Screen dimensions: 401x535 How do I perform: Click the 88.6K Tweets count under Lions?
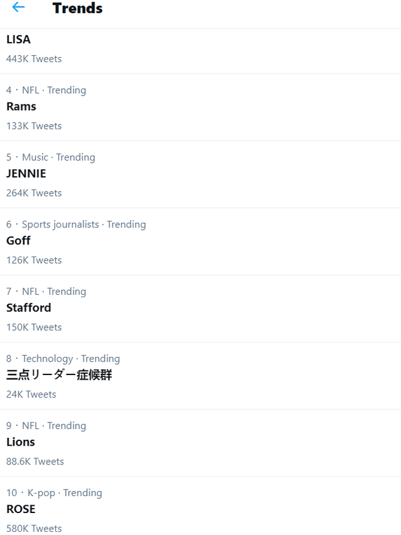tap(35, 462)
